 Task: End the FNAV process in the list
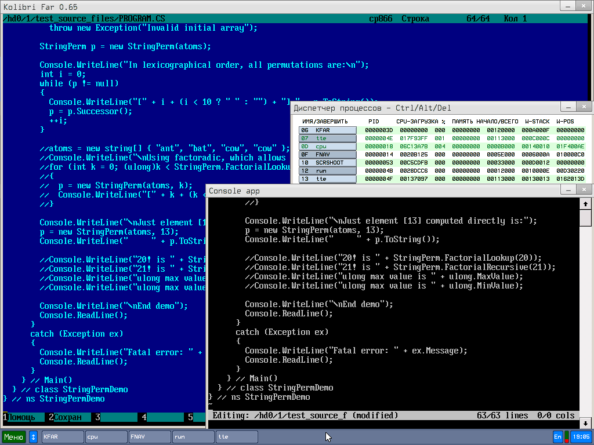(x=328, y=155)
